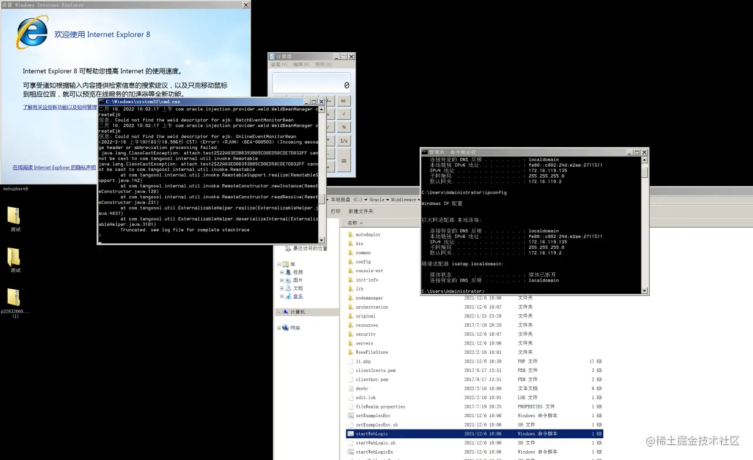
Task: Click cmd.exe window scrollbar up arrow
Action: 322,109
